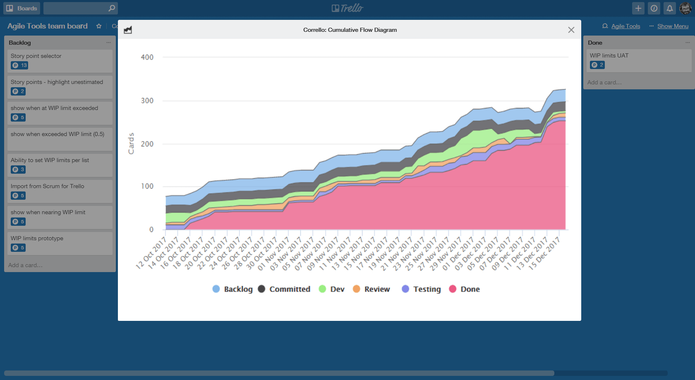
Task: Open show when at WIP limit exceeded card
Action: click(x=60, y=113)
